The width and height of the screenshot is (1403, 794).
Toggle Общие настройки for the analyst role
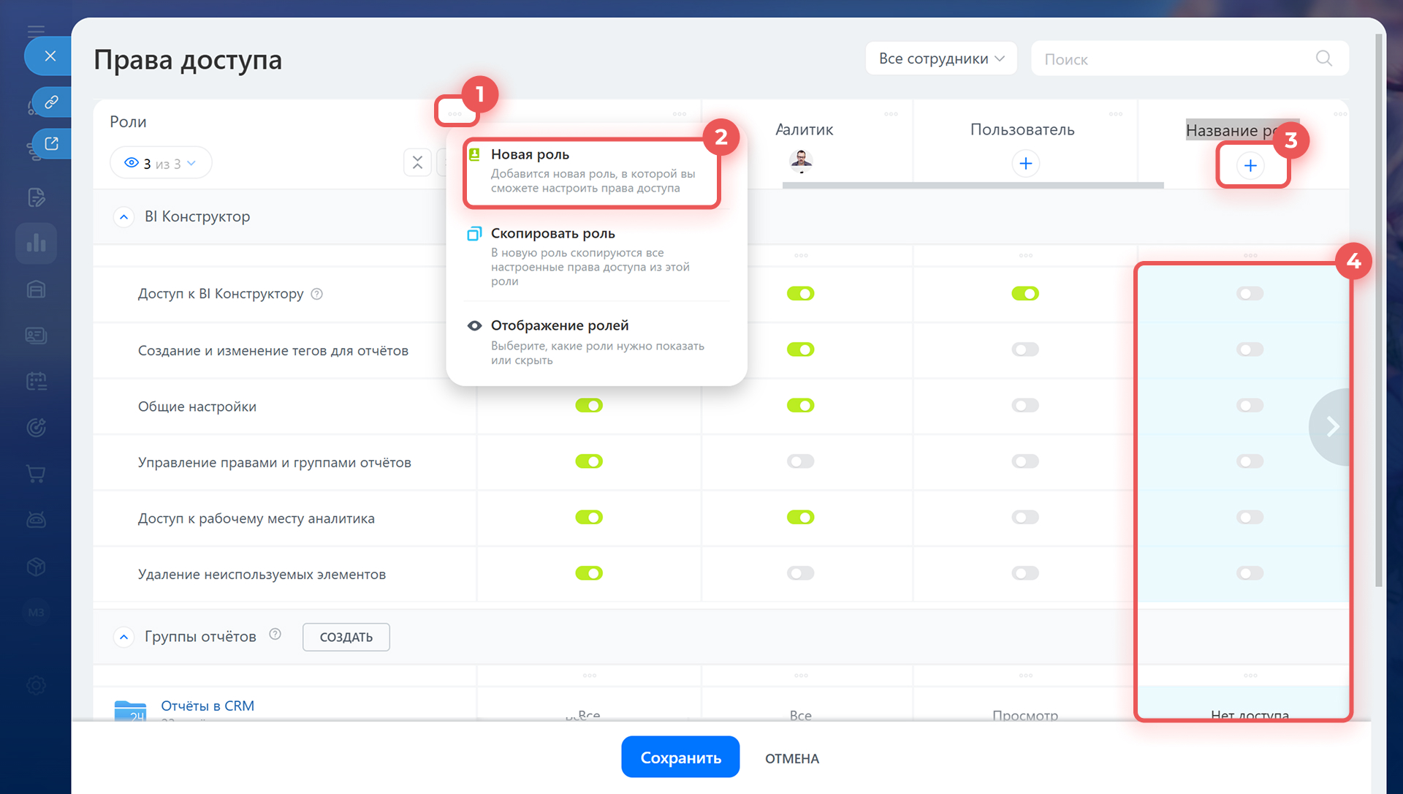point(800,405)
